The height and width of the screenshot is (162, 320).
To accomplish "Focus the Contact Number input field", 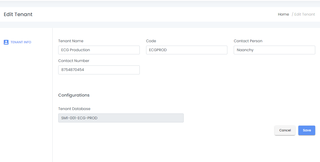I will (99, 70).
